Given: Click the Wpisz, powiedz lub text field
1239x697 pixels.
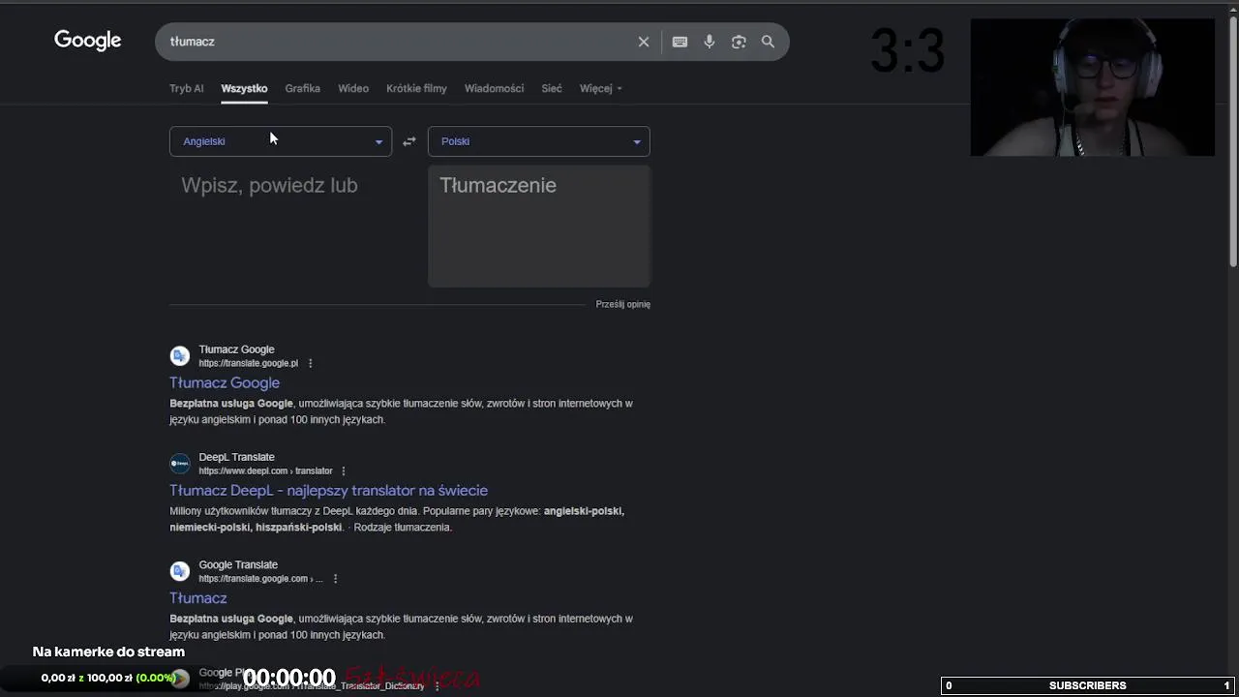Looking at the screenshot, I should tap(281, 225).
